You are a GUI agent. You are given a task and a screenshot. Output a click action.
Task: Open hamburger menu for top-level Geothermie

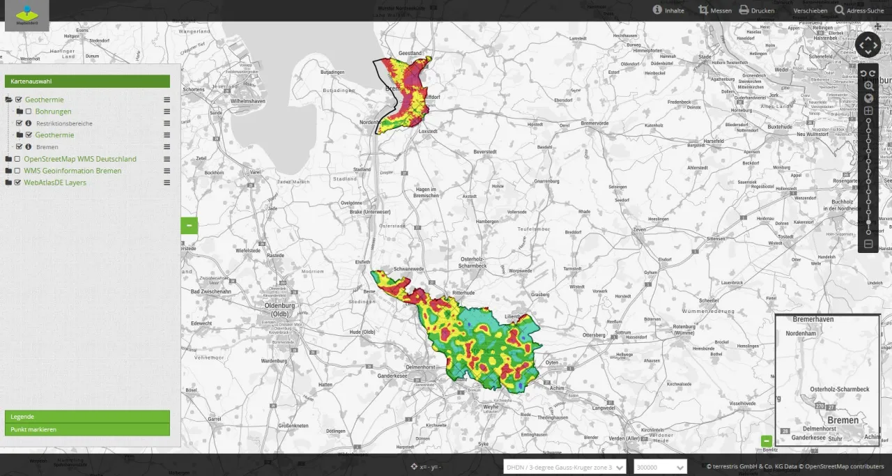coord(167,100)
